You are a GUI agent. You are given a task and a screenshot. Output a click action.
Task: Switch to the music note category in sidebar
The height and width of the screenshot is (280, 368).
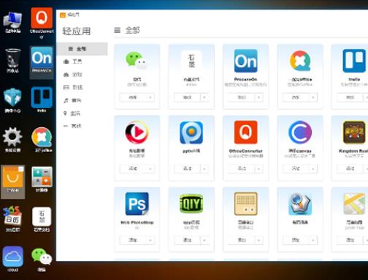(82, 100)
